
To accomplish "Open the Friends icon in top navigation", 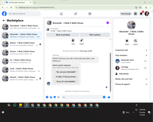I will click(x=76, y=14).
